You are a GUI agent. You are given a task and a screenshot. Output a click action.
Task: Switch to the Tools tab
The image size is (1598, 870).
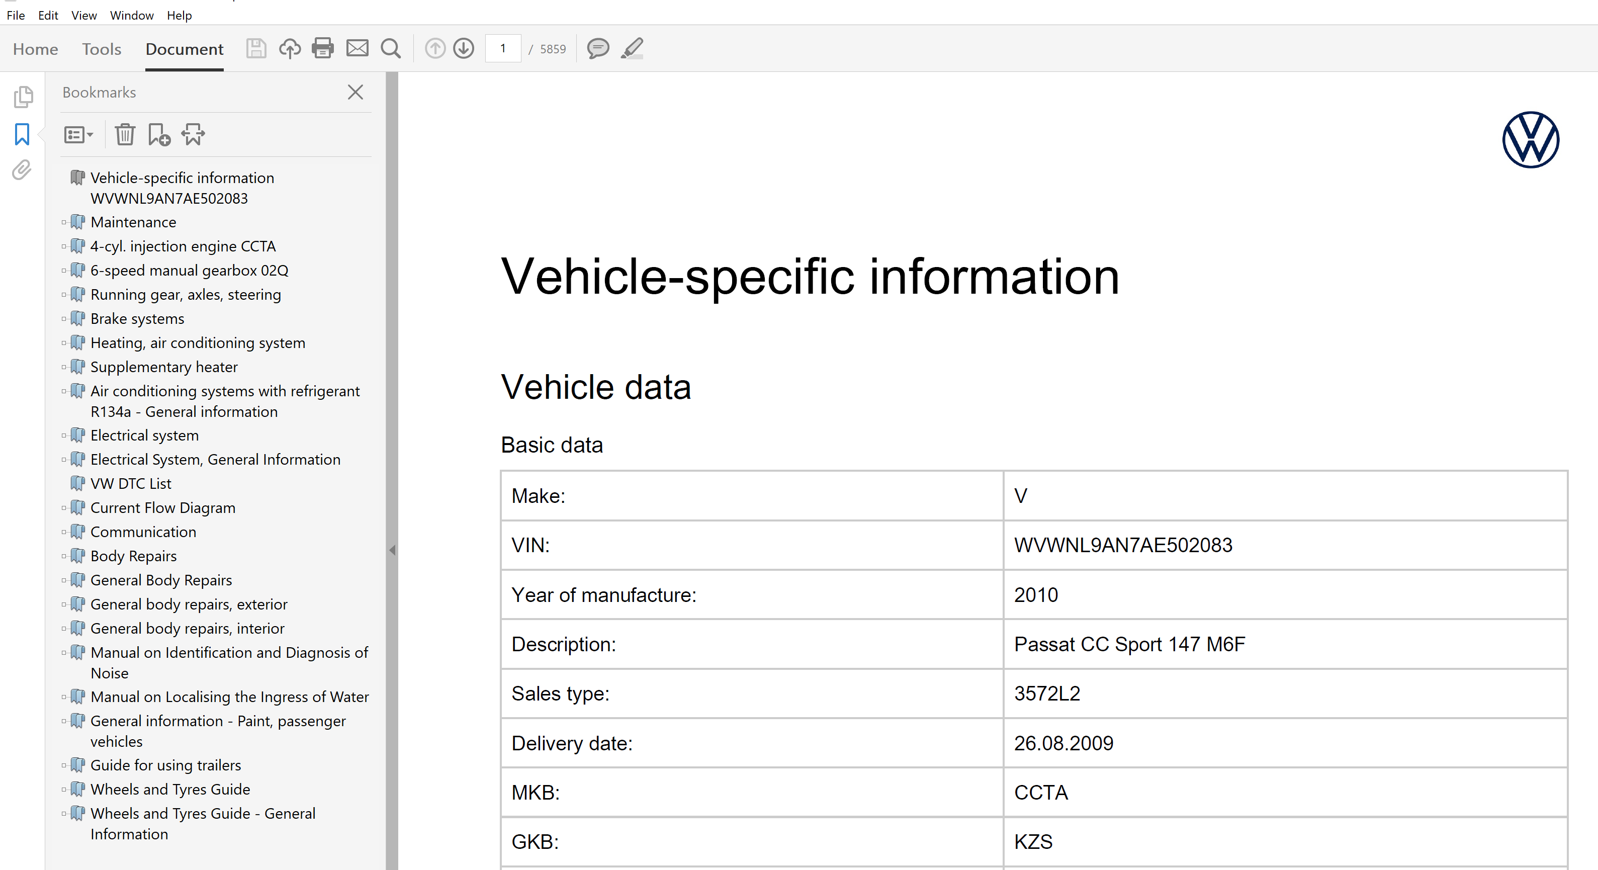pos(102,49)
